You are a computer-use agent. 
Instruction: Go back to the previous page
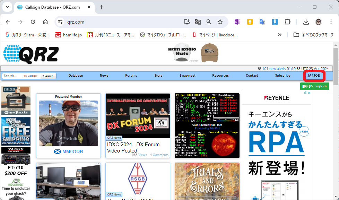click(x=8, y=22)
